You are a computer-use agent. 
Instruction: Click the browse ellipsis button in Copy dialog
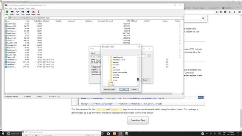click(x=149, y=56)
